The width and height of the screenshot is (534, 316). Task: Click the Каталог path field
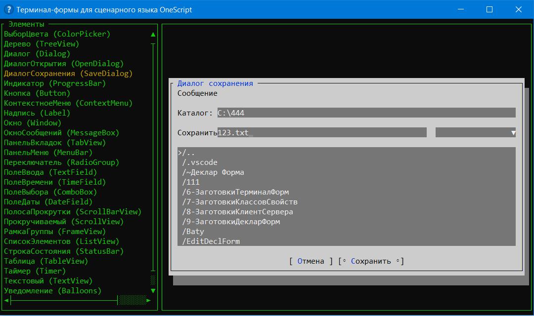[366, 113]
